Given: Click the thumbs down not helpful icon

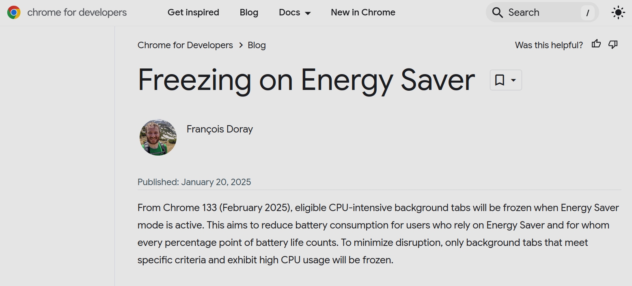Looking at the screenshot, I should pyautogui.click(x=613, y=45).
